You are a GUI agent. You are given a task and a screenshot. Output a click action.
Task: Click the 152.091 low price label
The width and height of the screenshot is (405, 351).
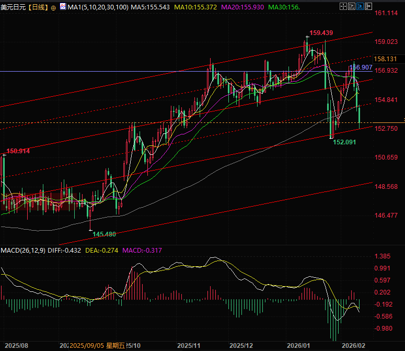344,142
